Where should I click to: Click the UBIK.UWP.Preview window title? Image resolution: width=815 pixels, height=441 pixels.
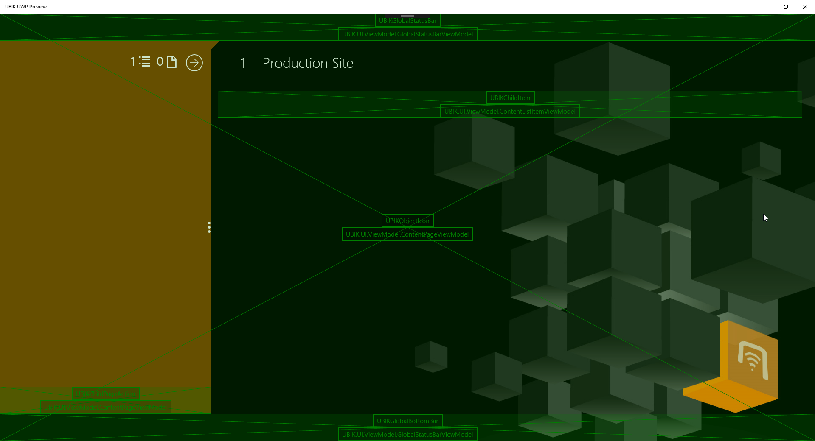tap(26, 7)
